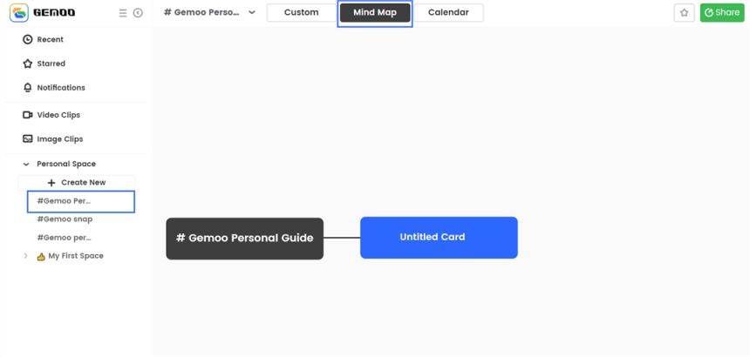Select the Gemoo Personal Guide root node

244,239
